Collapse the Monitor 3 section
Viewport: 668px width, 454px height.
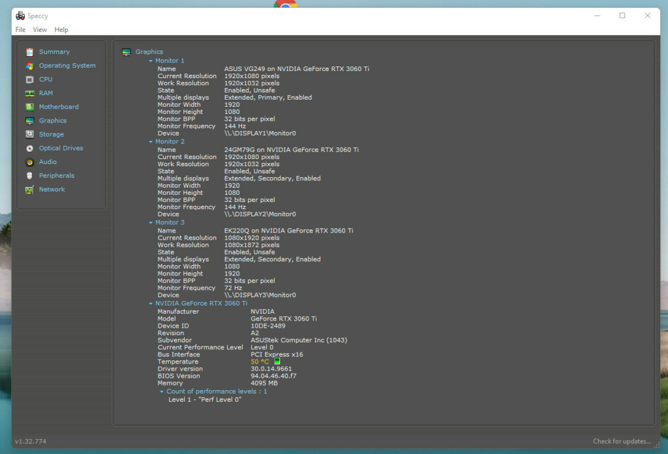coord(151,223)
